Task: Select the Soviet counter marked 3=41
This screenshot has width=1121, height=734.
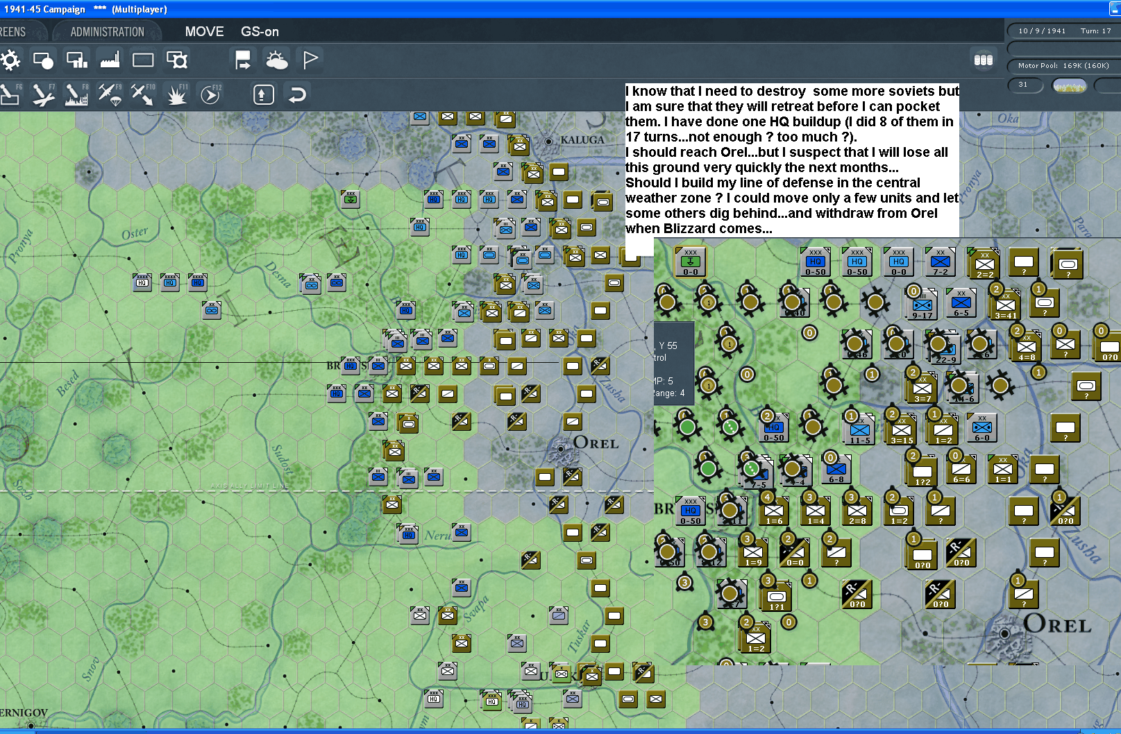Action: (1005, 305)
